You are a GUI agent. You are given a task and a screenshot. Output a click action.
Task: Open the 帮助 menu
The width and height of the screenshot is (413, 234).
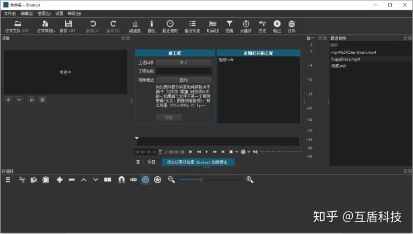(x=74, y=13)
